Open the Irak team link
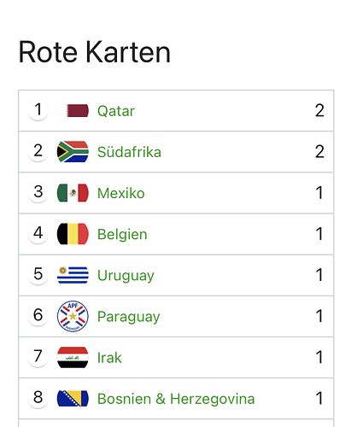The height and width of the screenshot is (427, 363). [x=109, y=358]
